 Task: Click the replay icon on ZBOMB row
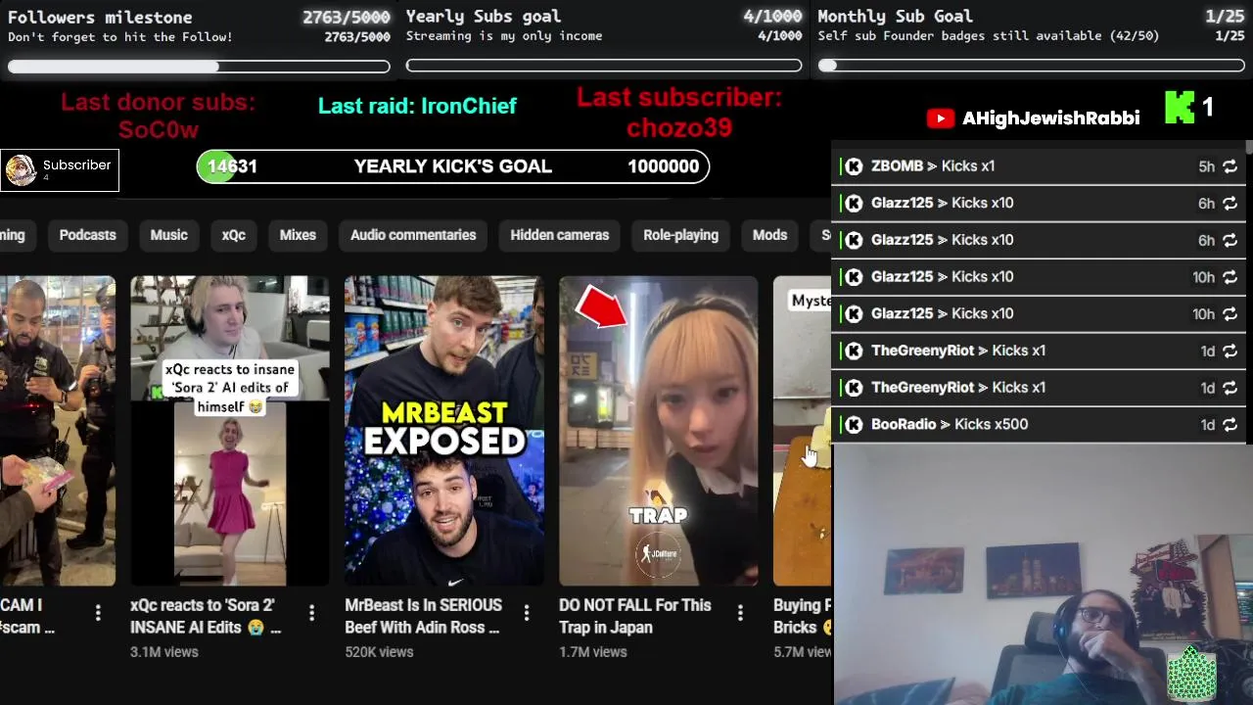pos(1230,166)
